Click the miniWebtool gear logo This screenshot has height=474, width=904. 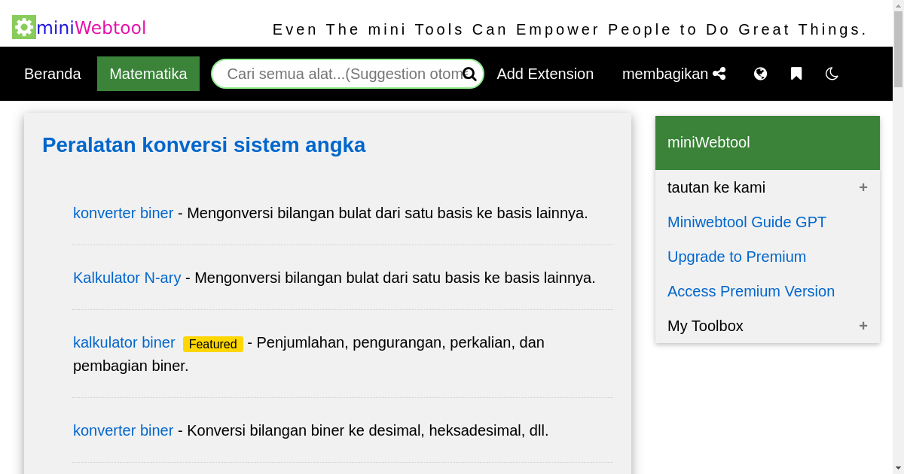click(x=22, y=27)
